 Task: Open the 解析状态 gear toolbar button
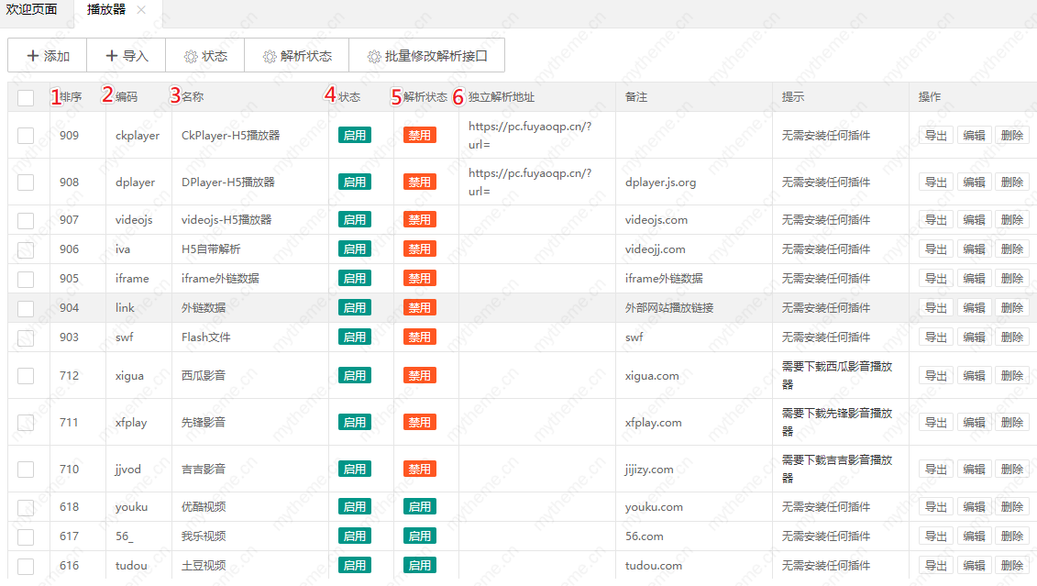pos(297,56)
